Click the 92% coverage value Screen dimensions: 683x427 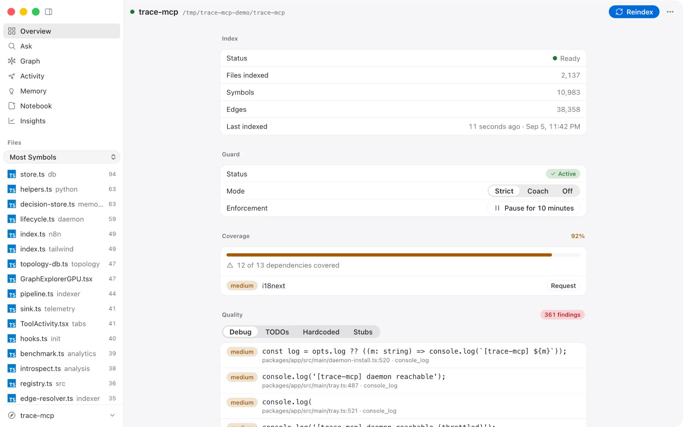point(578,236)
